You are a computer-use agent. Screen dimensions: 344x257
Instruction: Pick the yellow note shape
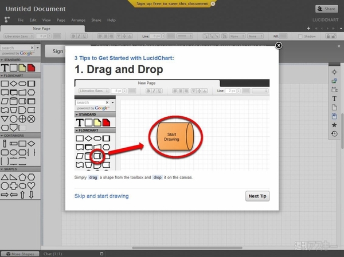[22, 68]
